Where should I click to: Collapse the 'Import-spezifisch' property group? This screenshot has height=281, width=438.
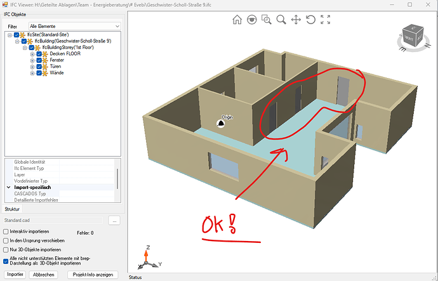8,188
